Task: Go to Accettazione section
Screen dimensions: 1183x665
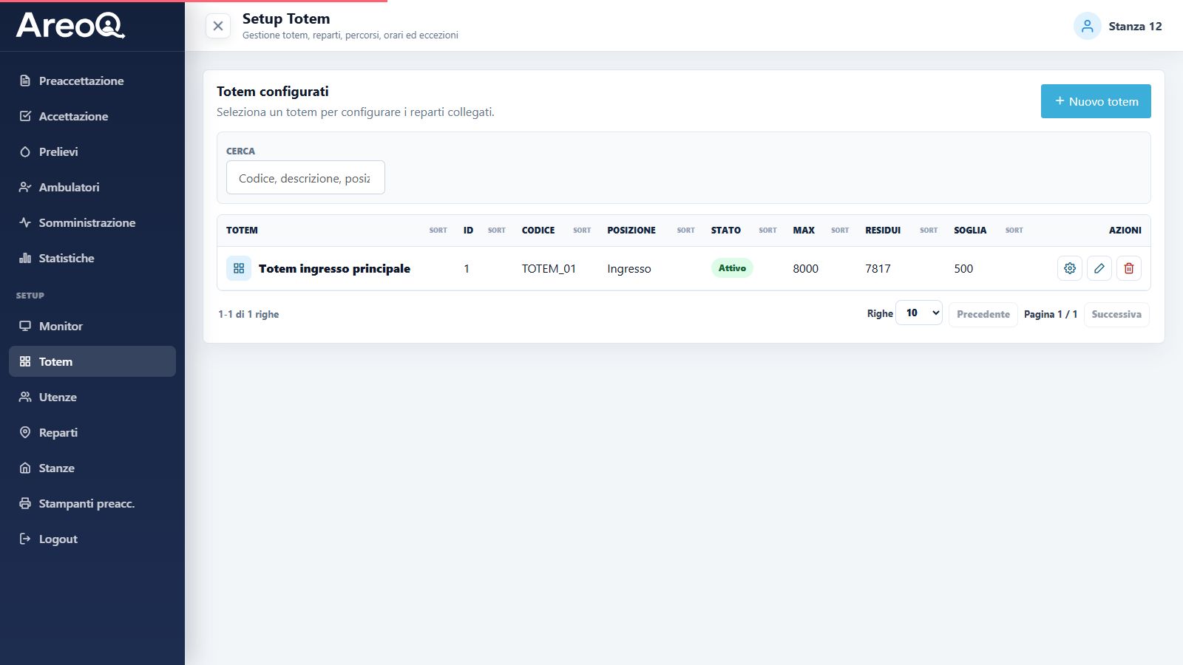Action: (92, 116)
